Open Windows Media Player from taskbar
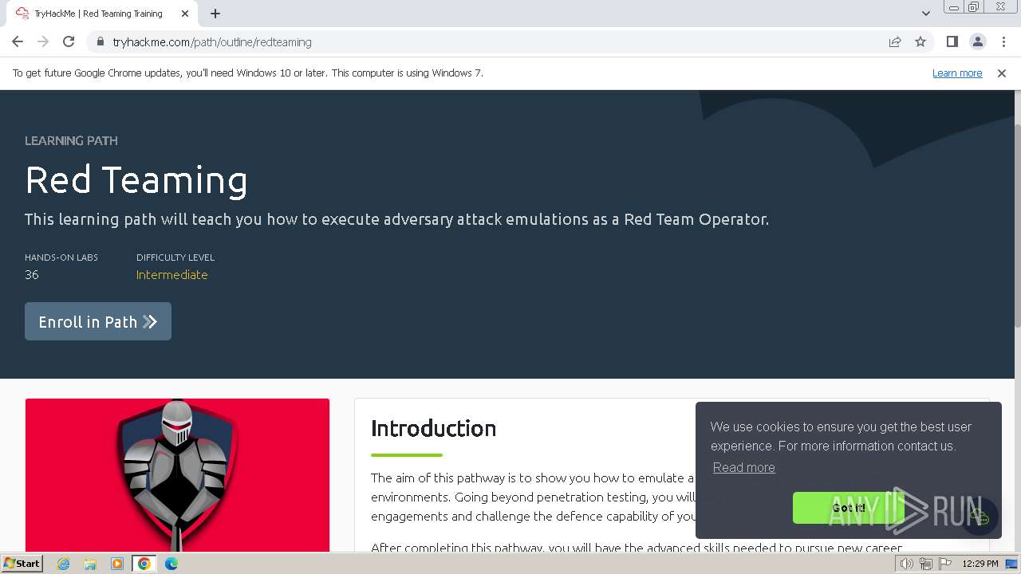This screenshot has width=1021, height=574. [117, 564]
